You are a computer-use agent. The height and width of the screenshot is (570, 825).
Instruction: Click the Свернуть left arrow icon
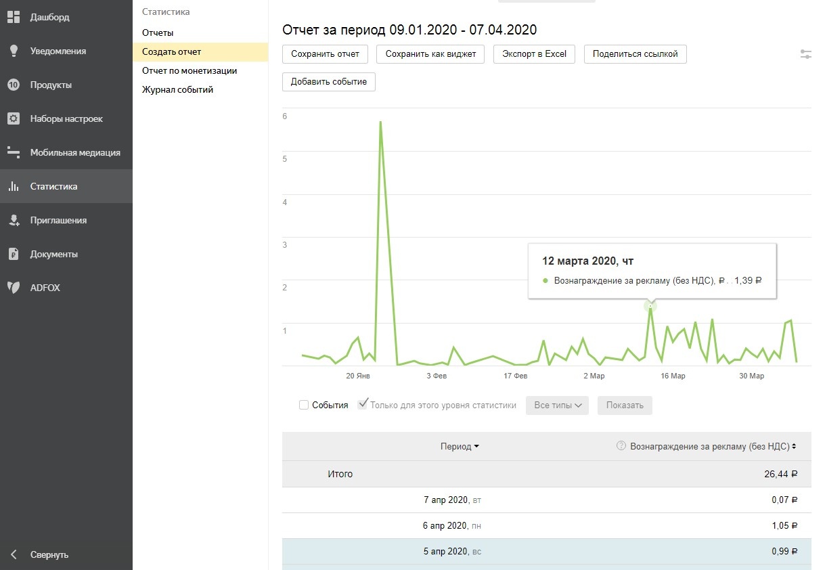click(x=14, y=554)
